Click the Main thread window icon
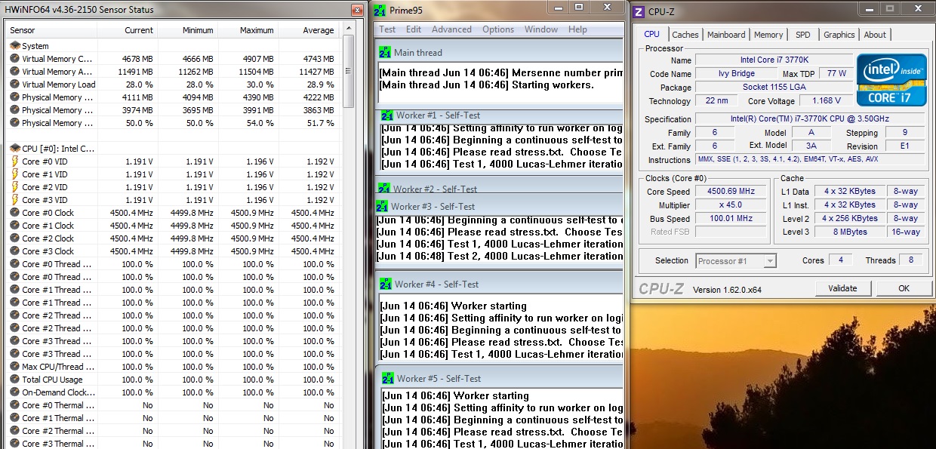Image resolution: width=936 pixels, height=449 pixels. click(386, 52)
